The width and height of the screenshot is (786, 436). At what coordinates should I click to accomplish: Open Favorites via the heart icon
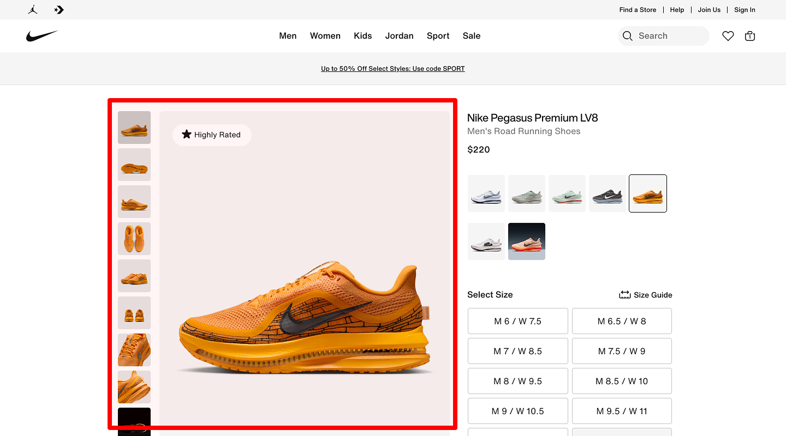[728, 35]
